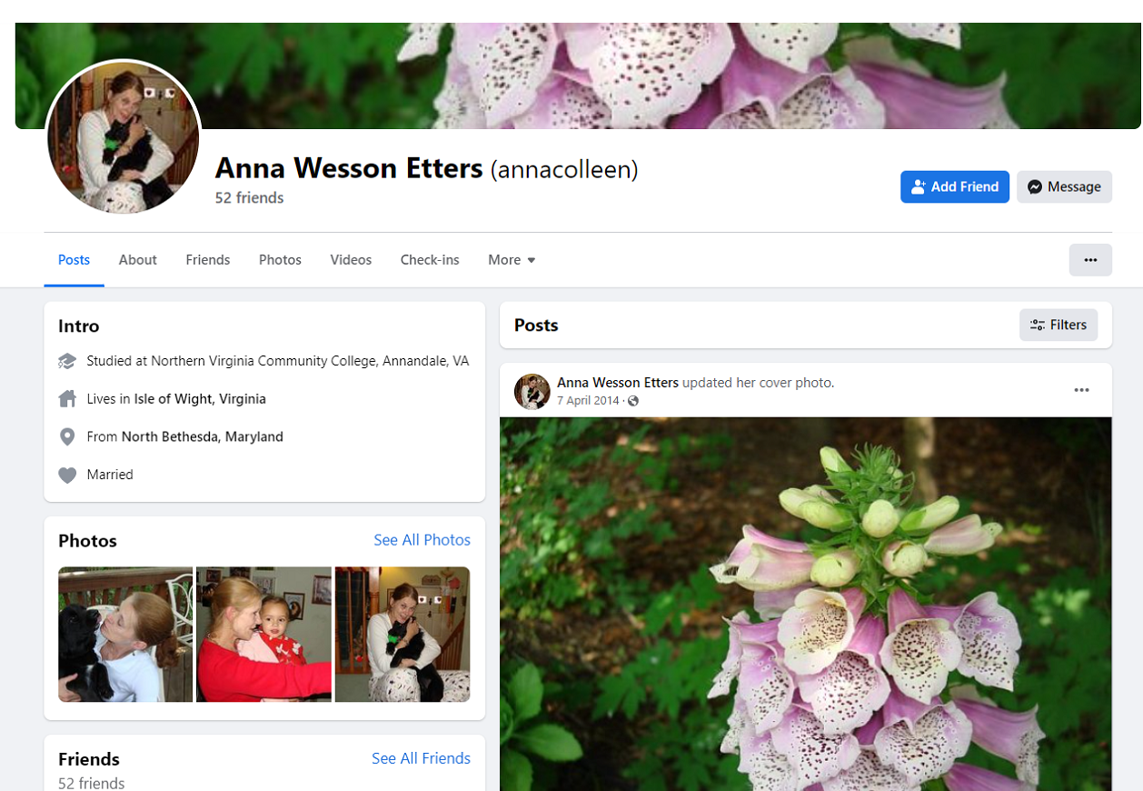This screenshot has width=1143, height=791.
Task: Click the heart icon beside Married
Action: [67, 475]
